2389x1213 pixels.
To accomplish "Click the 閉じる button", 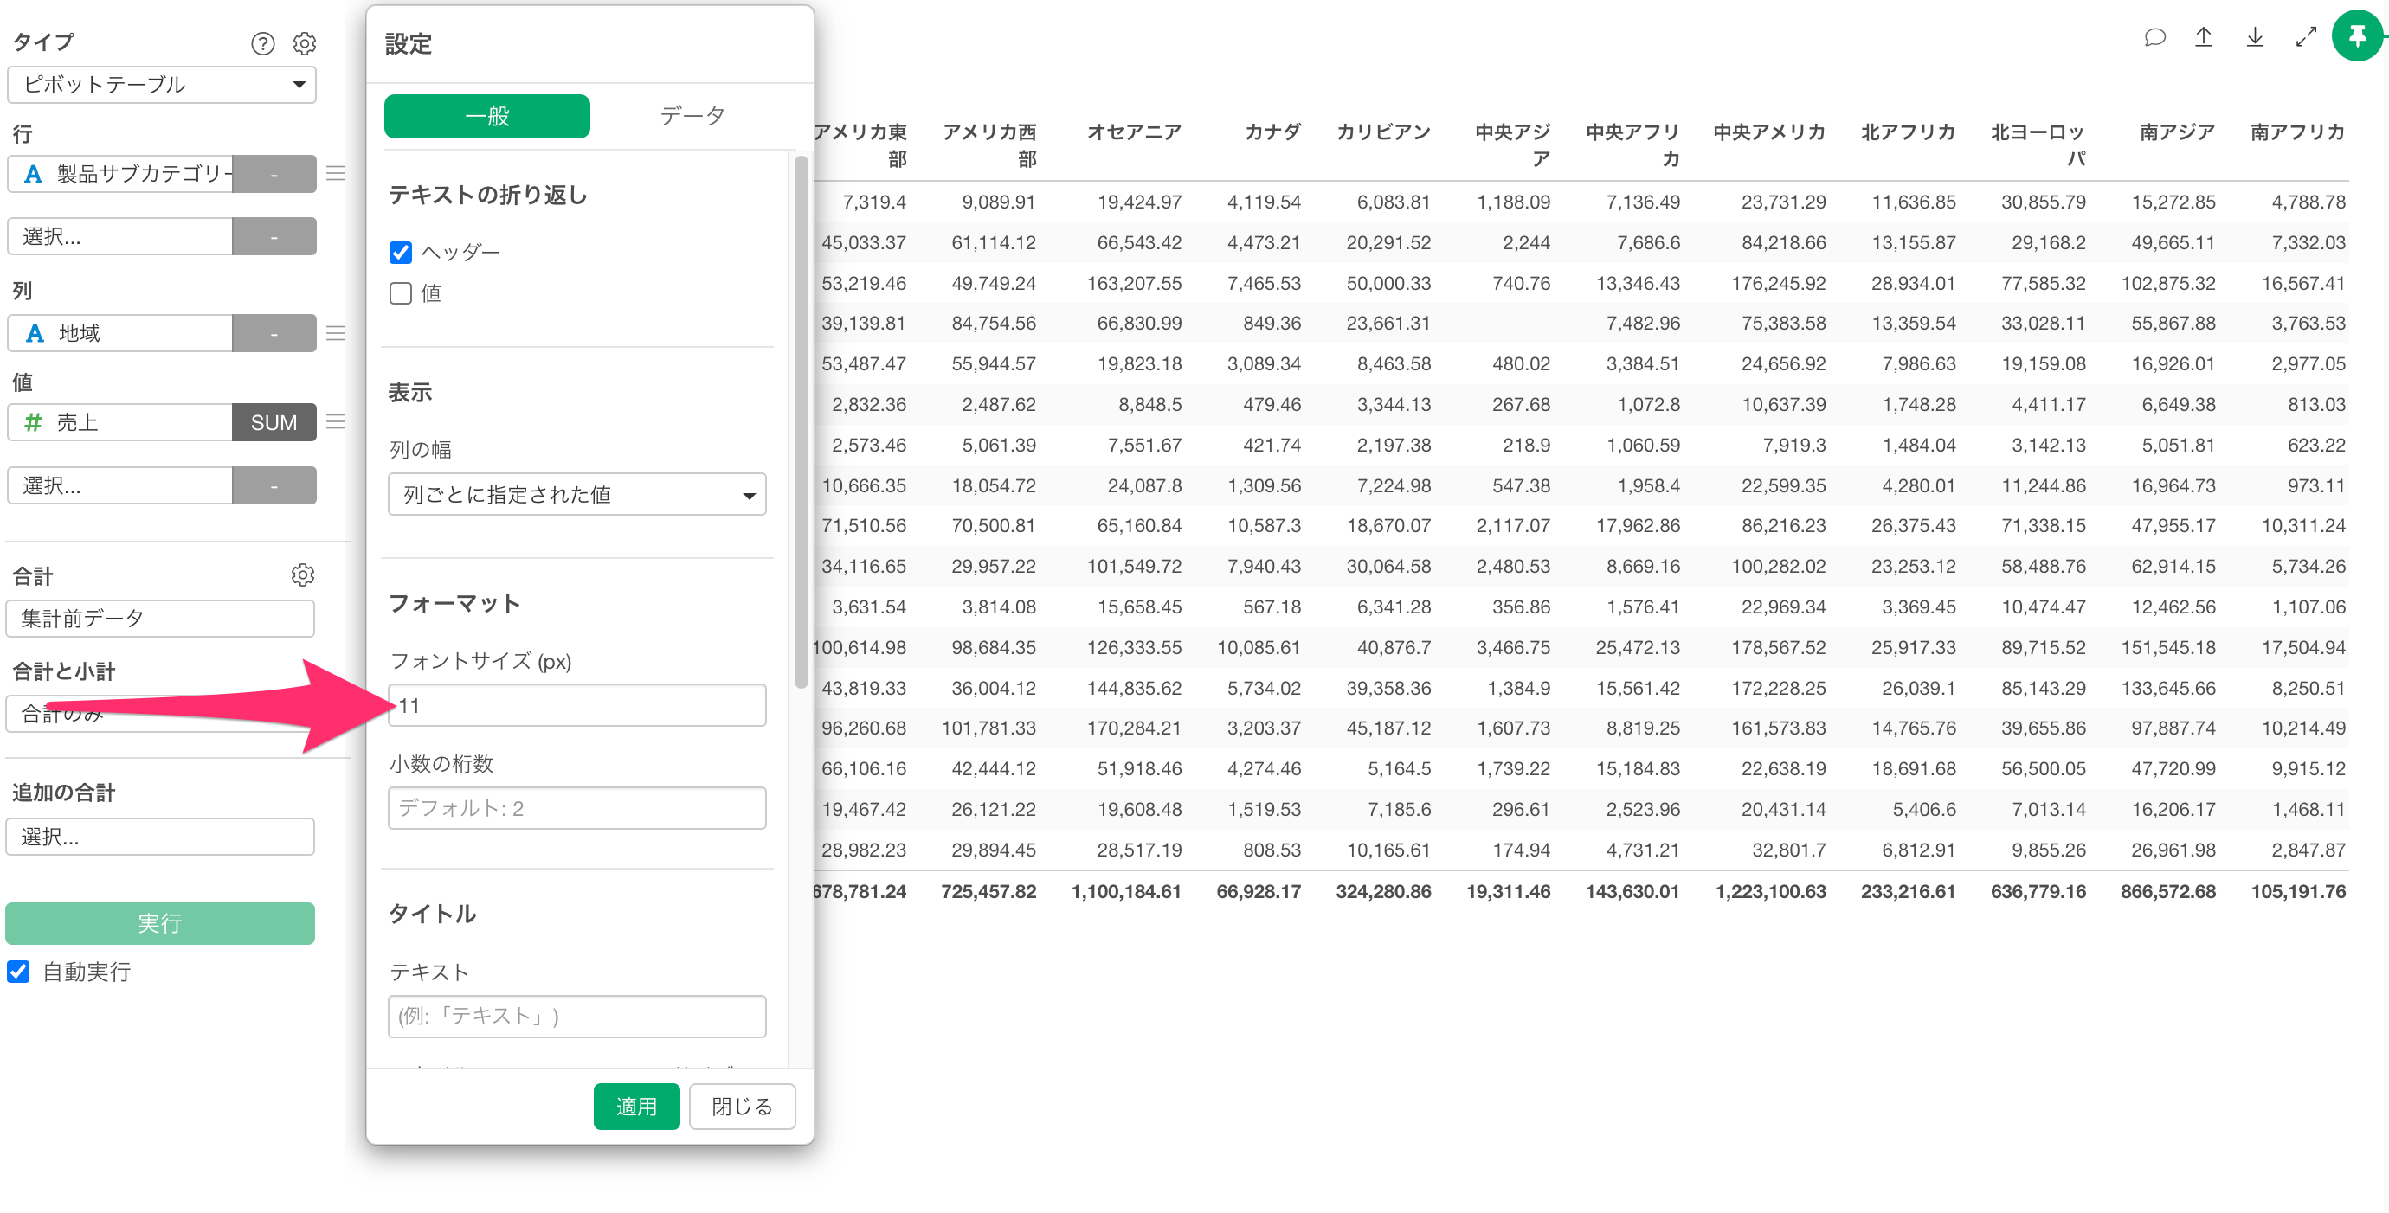I will click(741, 1106).
